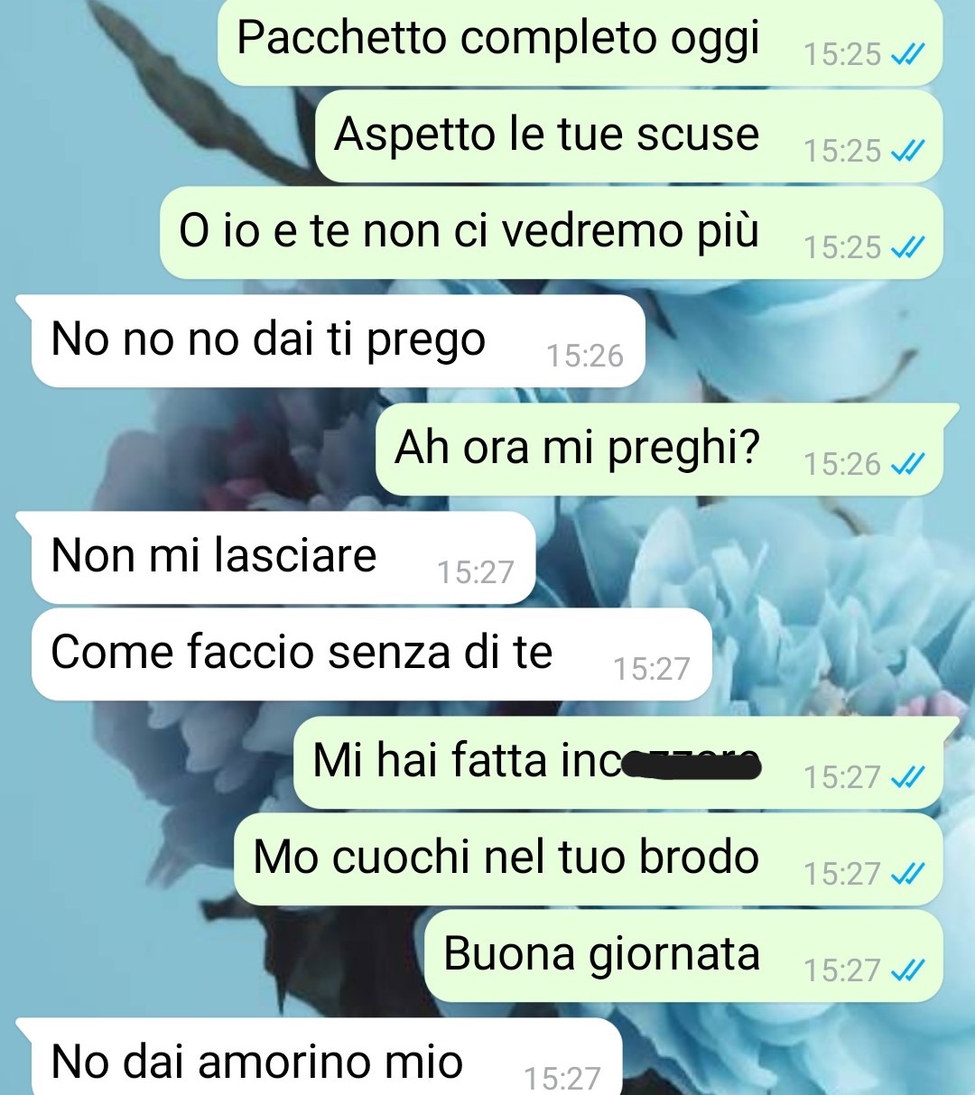
Task: Tap the double ticks on the "Mi hai fatta" message
Action: 907,777
